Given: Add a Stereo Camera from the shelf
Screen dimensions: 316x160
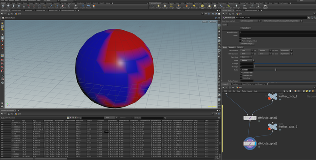Looking at the screenshot, I should (245, 7).
